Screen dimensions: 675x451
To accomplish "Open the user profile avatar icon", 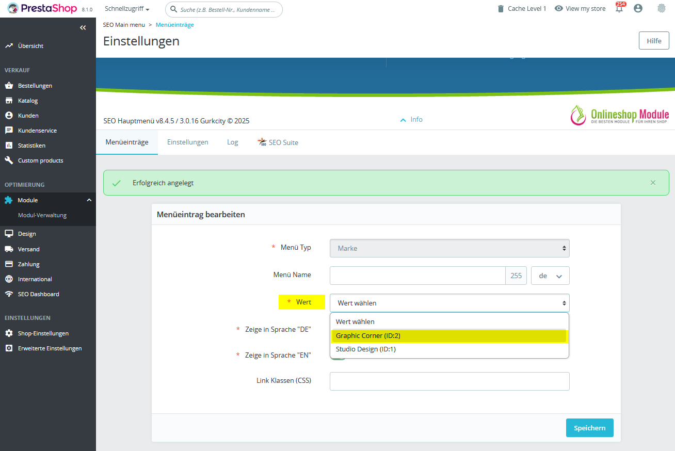I will (638, 8).
